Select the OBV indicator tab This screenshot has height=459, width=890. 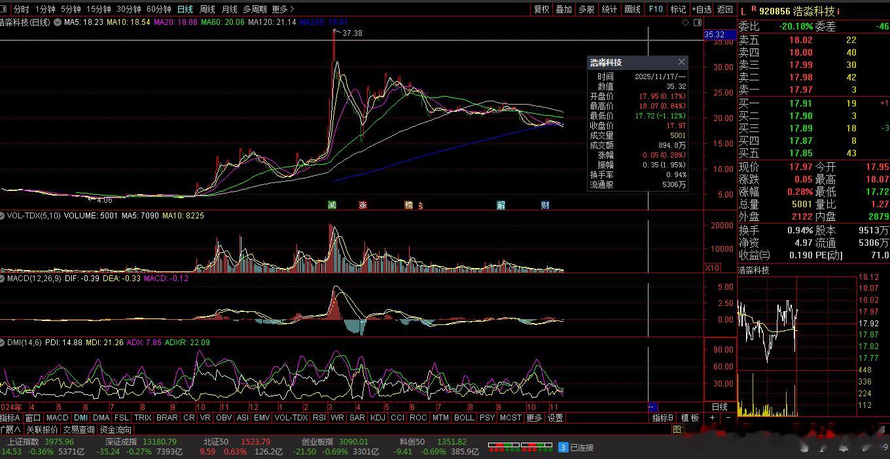point(223,418)
